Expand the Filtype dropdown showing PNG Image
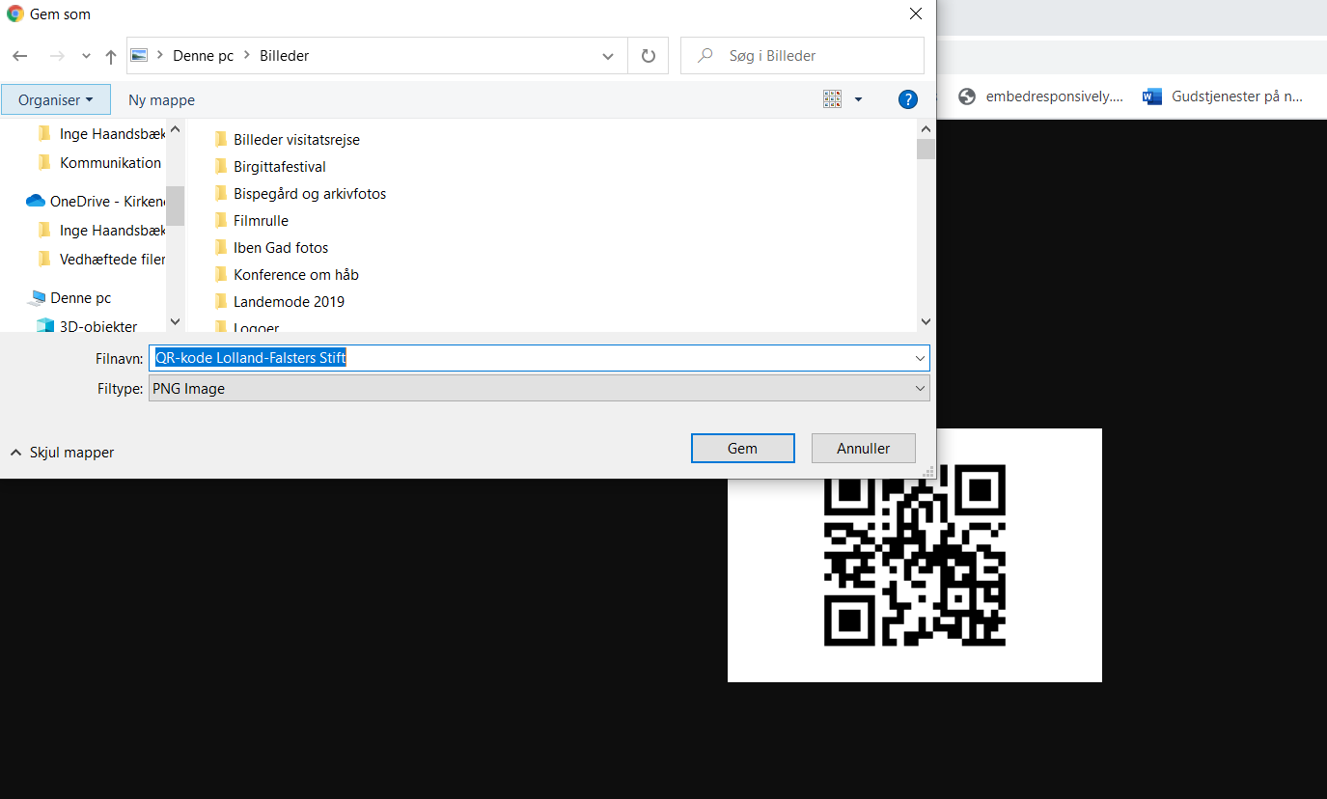 [x=919, y=388]
